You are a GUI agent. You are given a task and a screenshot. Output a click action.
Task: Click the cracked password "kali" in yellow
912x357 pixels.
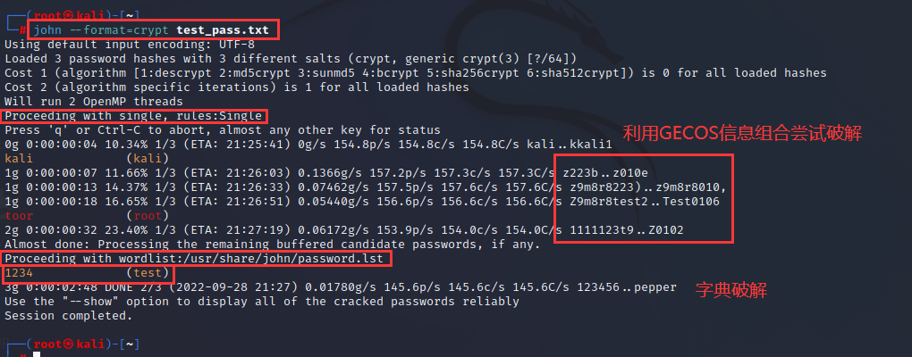point(18,159)
